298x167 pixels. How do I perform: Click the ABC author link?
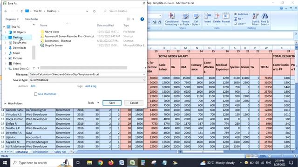[x=33, y=86]
